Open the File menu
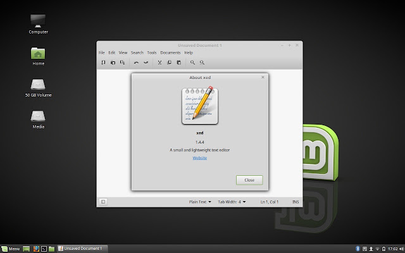The width and height of the screenshot is (405, 253). pyautogui.click(x=101, y=52)
